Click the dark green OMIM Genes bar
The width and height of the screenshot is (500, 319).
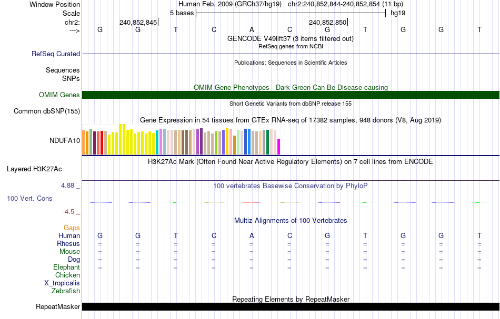291,95
